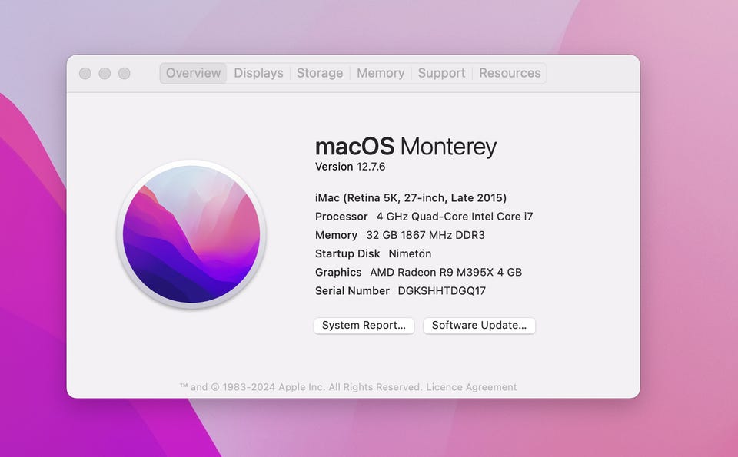Click the Processor label
Screen dimensions: 738x457
tap(341, 217)
